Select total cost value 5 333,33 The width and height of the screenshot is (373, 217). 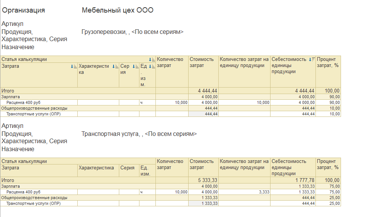coord(207,180)
